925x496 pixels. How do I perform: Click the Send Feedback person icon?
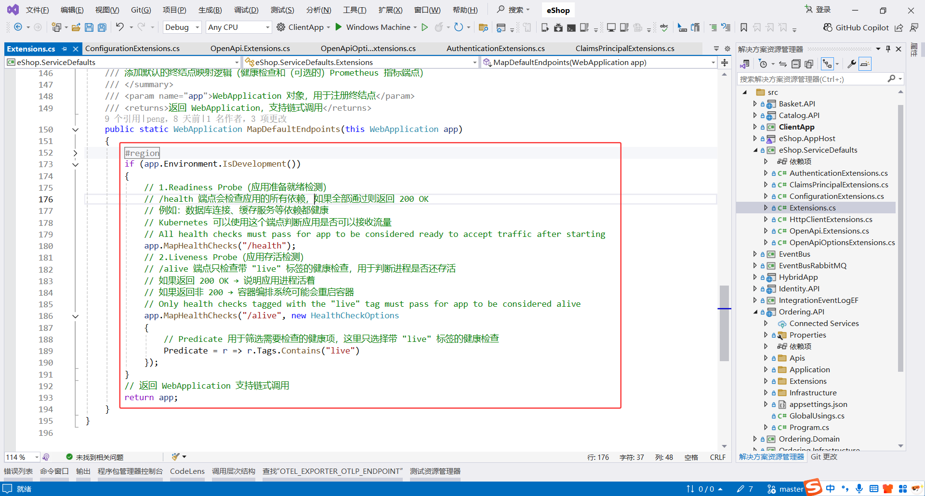pos(913,27)
